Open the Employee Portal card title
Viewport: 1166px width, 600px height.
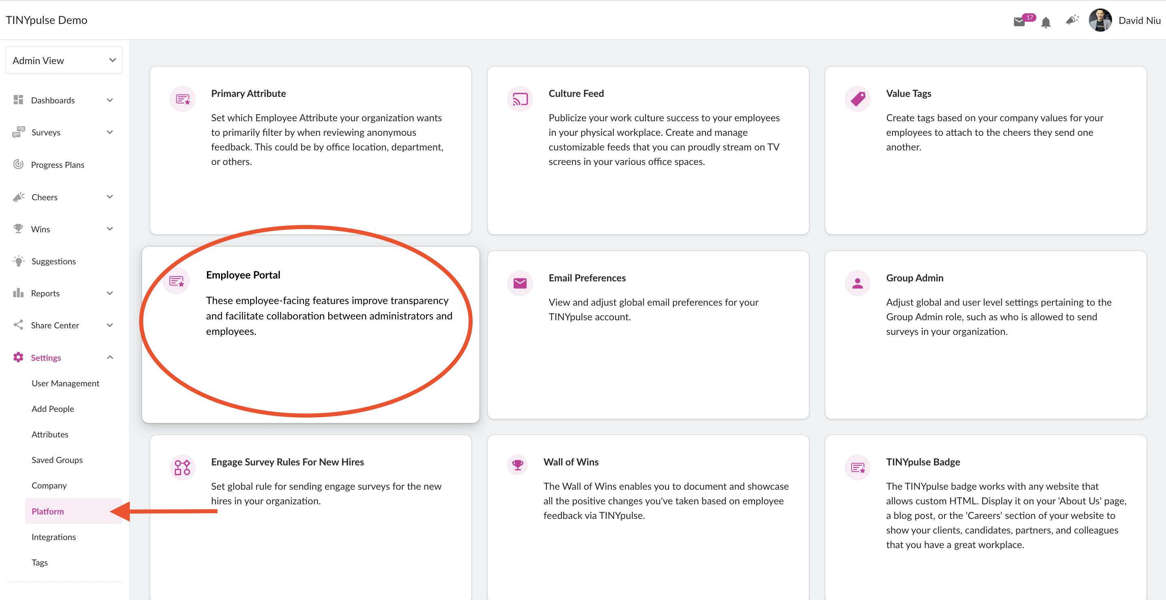[x=243, y=275]
